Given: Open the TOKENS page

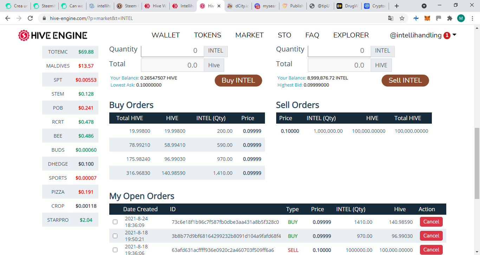Looking at the screenshot, I should point(208,35).
